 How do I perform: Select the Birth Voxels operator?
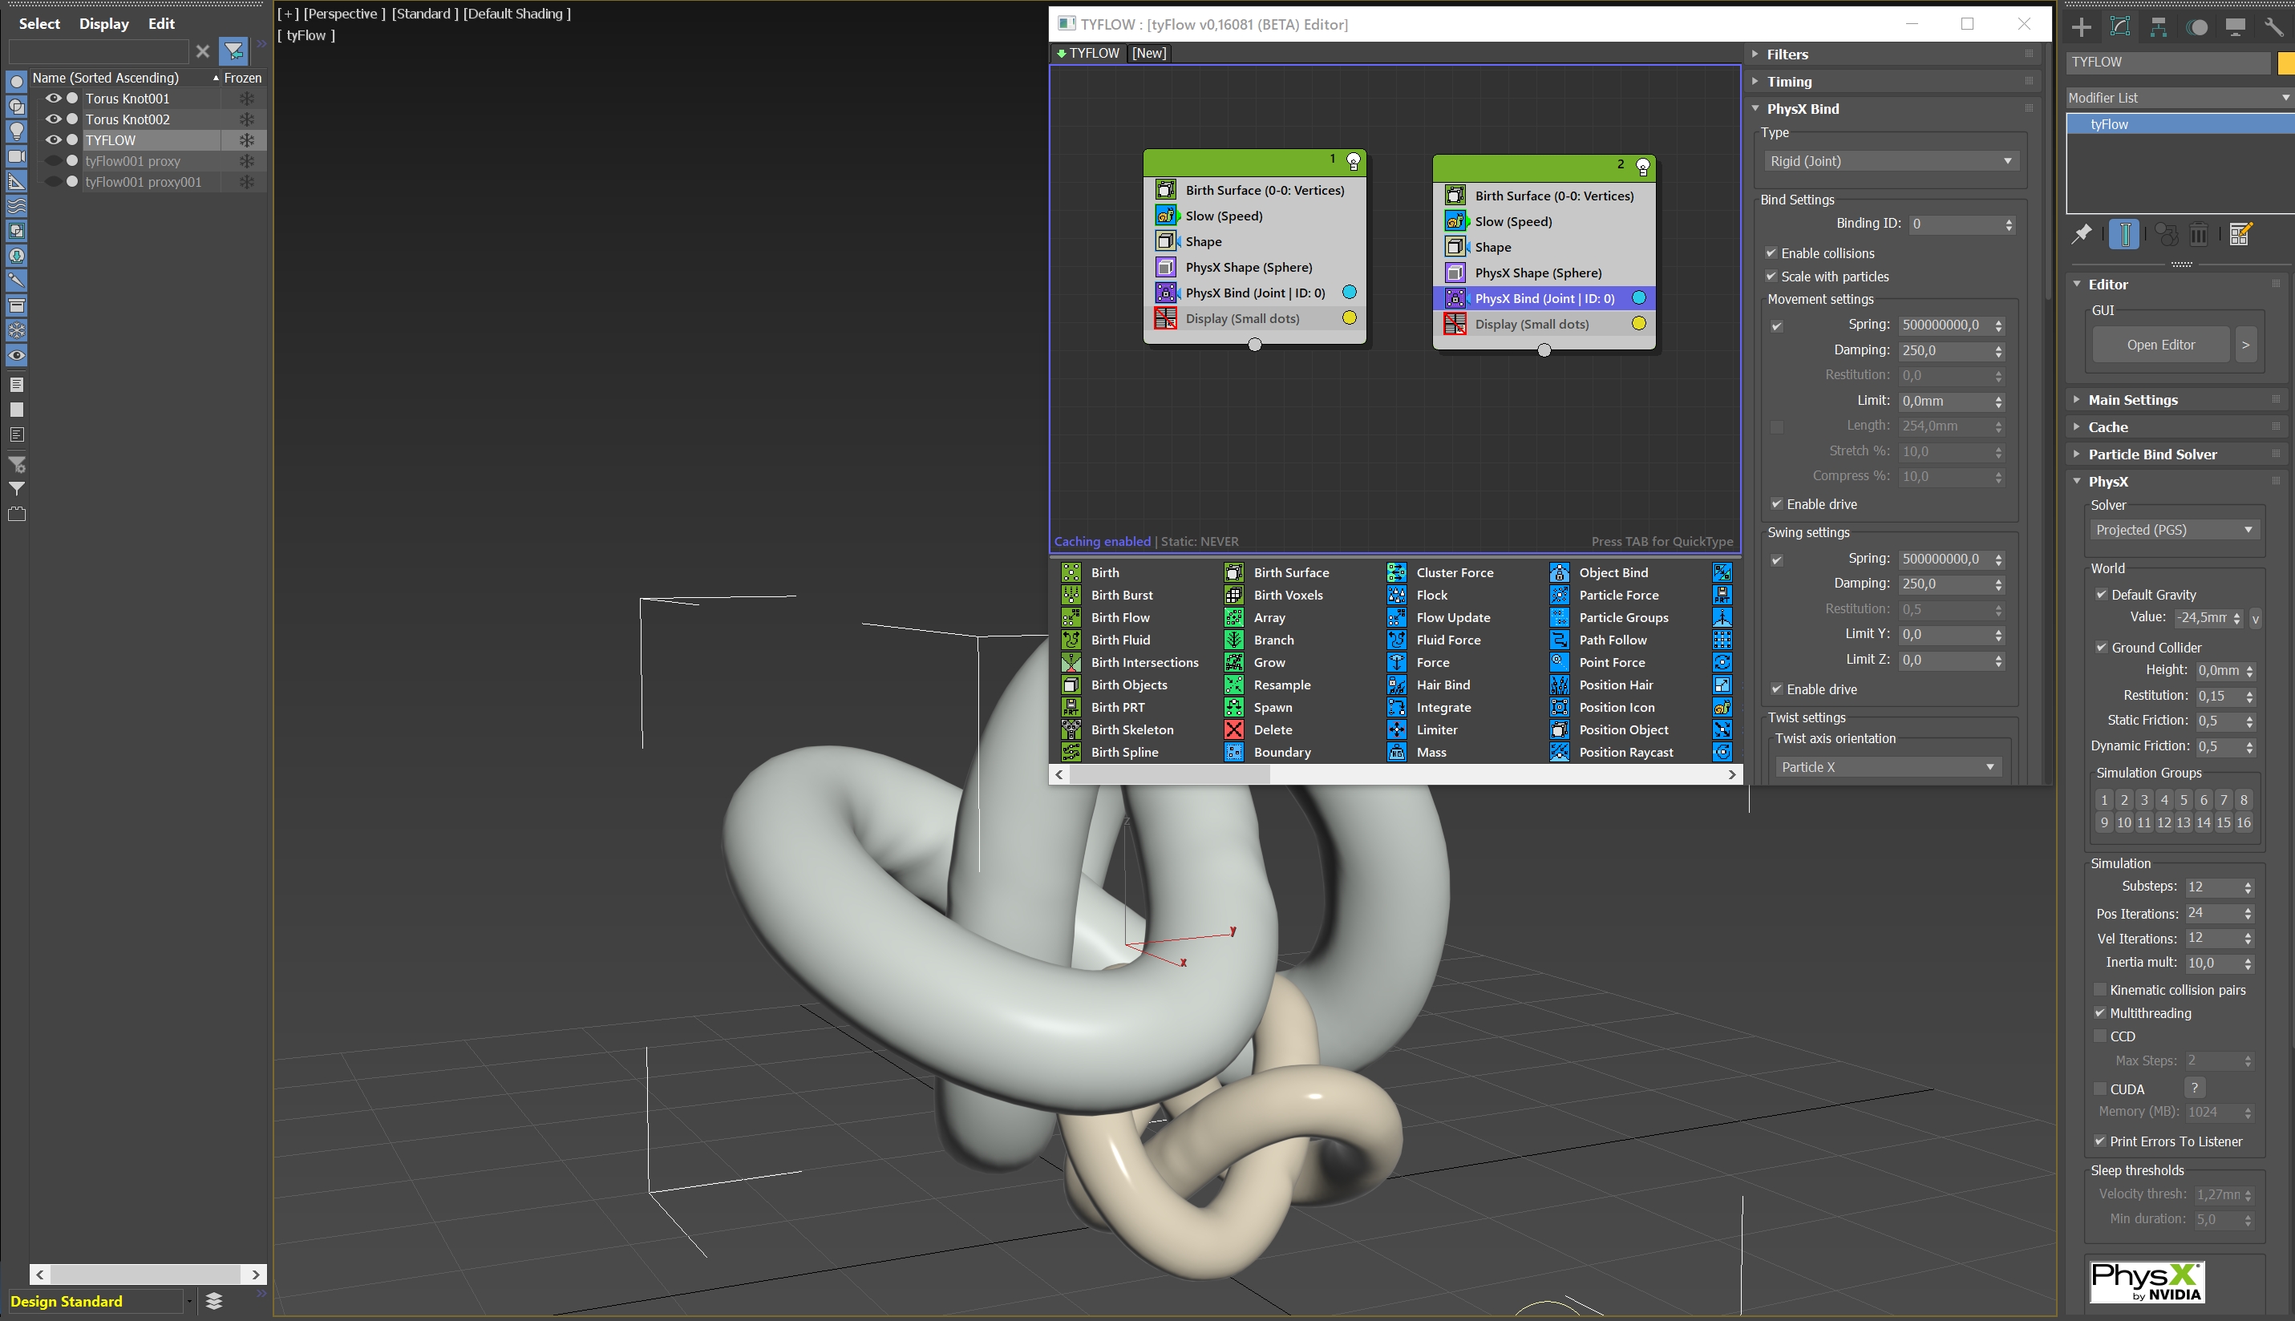point(1288,596)
